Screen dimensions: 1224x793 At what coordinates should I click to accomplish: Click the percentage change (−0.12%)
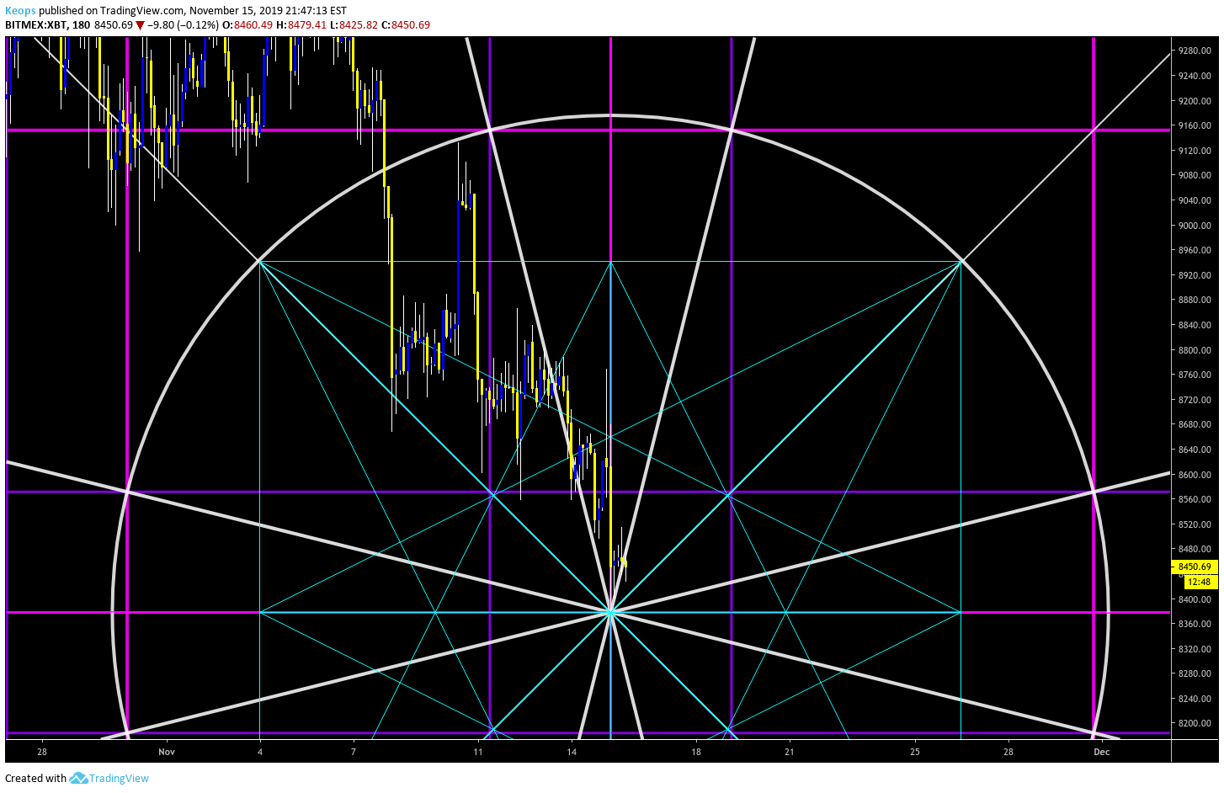198,24
